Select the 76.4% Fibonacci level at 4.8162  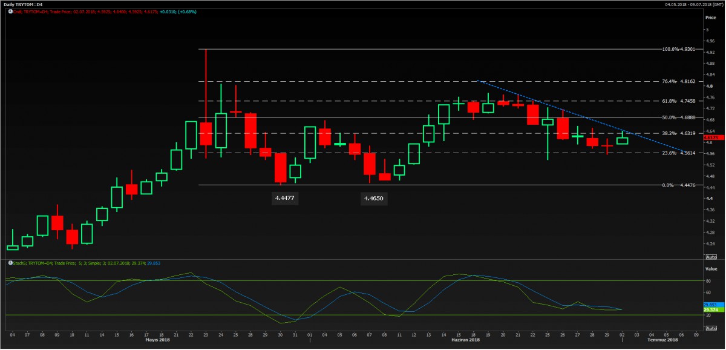(678, 81)
